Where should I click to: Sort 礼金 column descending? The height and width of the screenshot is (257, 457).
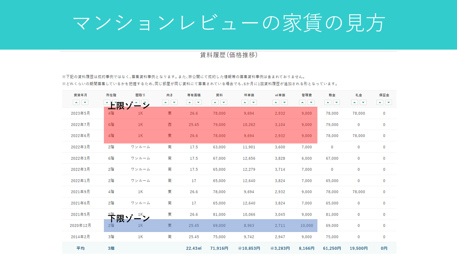tap(363, 102)
